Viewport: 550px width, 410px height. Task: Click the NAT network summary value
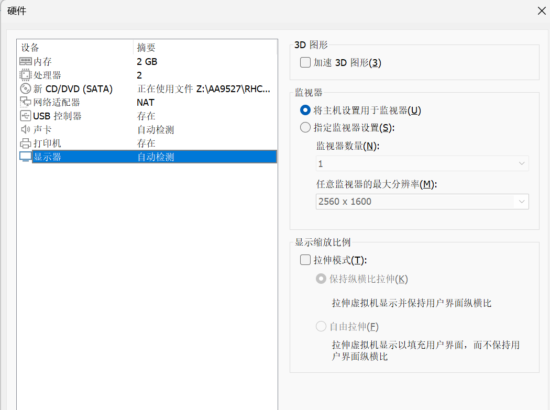tap(146, 103)
